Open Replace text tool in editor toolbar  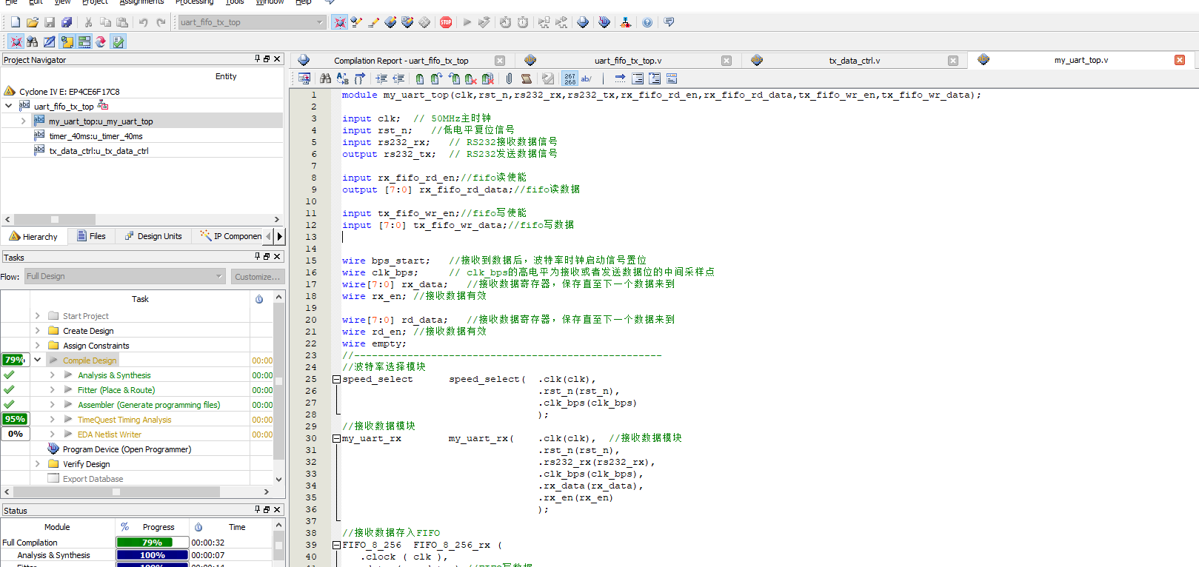pos(342,78)
